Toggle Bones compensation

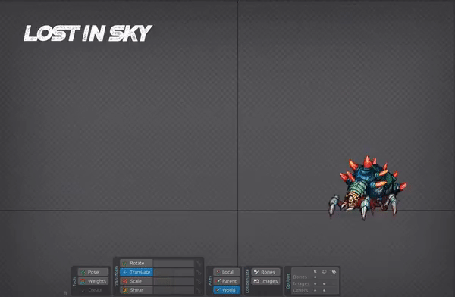tap(265, 272)
